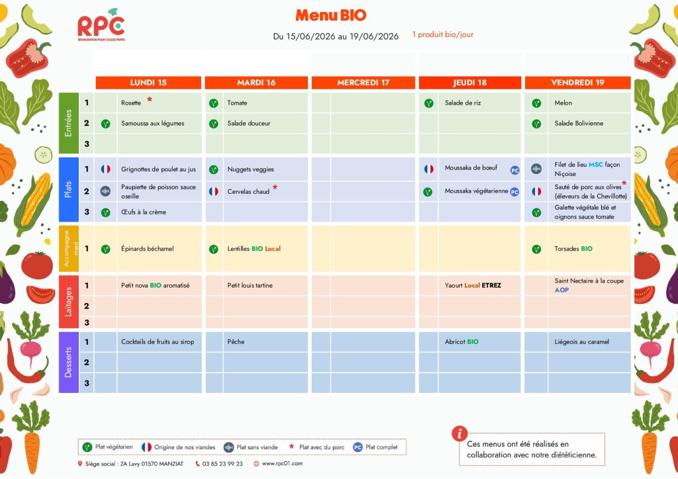Click the Menu BIO title
Viewport: 678px width, 479px height.
[x=331, y=15]
